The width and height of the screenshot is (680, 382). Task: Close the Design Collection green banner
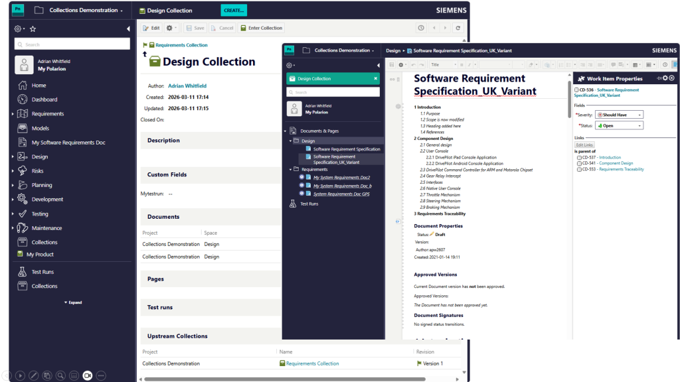tap(375, 78)
